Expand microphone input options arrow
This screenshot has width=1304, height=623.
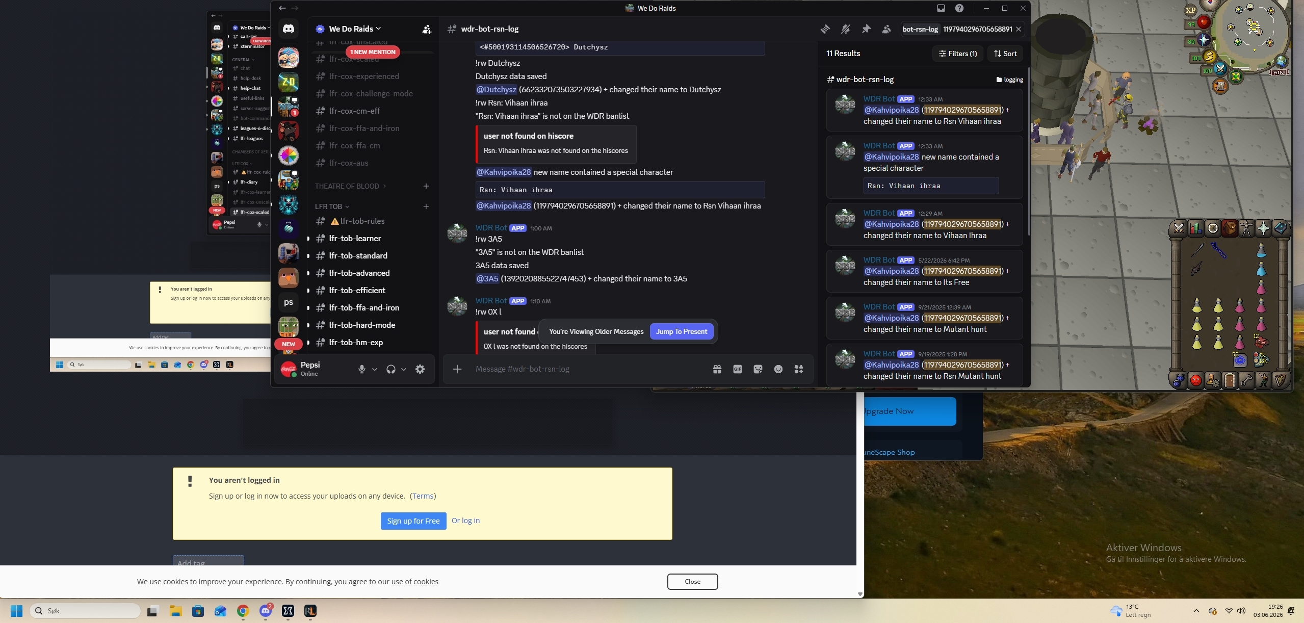pos(375,369)
